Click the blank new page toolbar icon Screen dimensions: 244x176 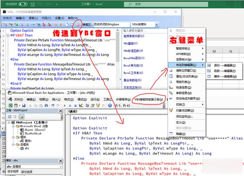67,24
